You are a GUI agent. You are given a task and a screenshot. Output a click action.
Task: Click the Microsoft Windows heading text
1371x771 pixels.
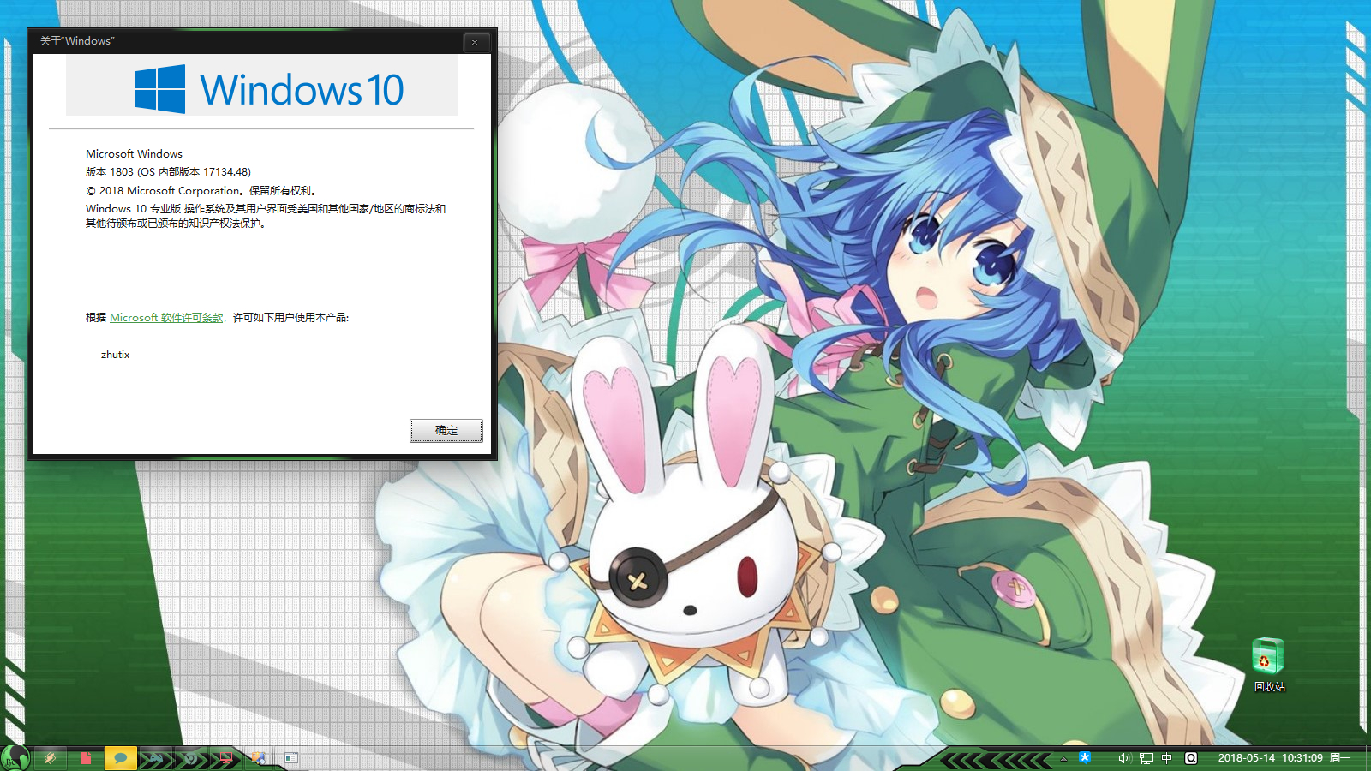(x=134, y=154)
